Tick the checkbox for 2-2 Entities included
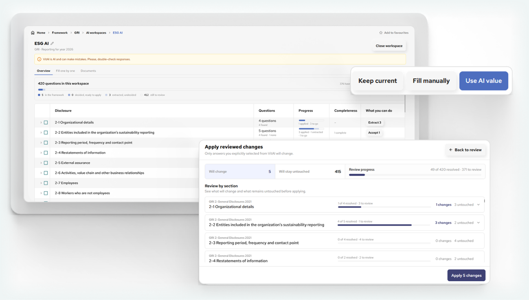The height and width of the screenshot is (300, 529). click(x=46, y=132)
